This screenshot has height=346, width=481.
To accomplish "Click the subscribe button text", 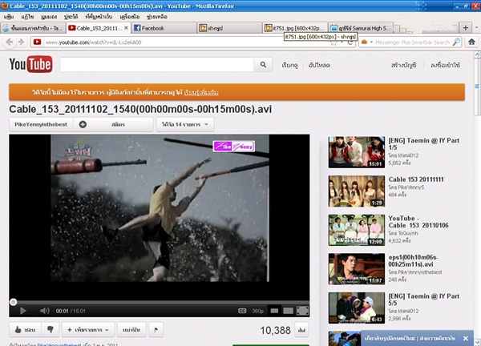I will coord(118,124).
